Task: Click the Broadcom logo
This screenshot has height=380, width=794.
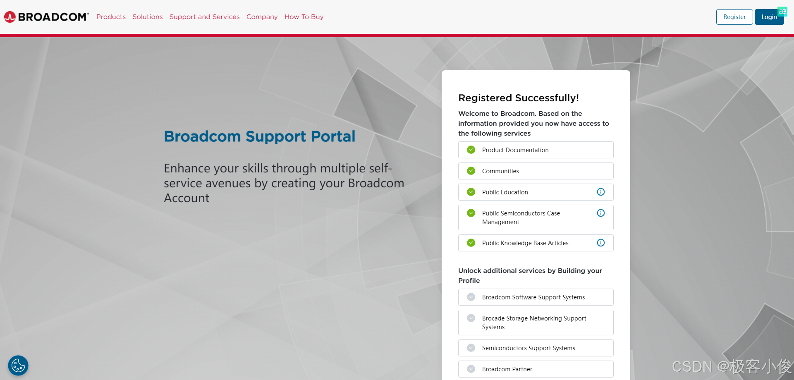Action: (46, 17)
